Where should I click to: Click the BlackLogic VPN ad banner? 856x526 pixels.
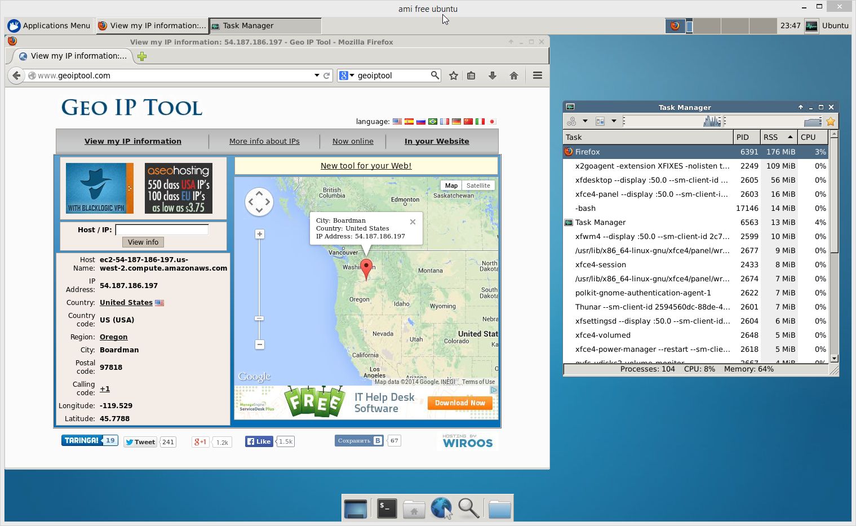click(100, 188)
